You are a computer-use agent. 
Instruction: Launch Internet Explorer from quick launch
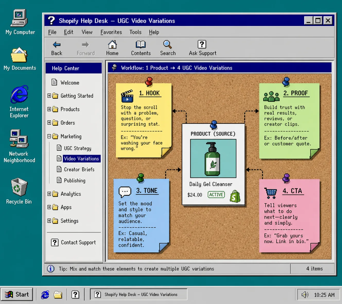[x=45, y=294]
